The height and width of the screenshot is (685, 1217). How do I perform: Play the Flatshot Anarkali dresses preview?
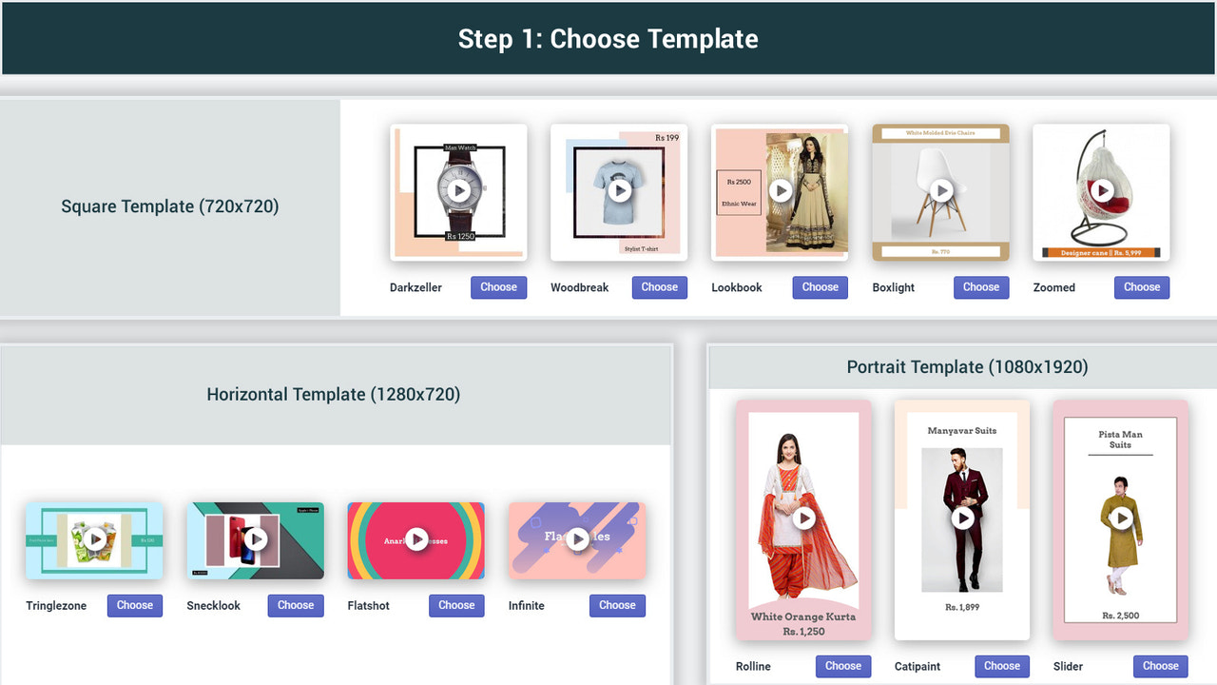pos(415,539)
